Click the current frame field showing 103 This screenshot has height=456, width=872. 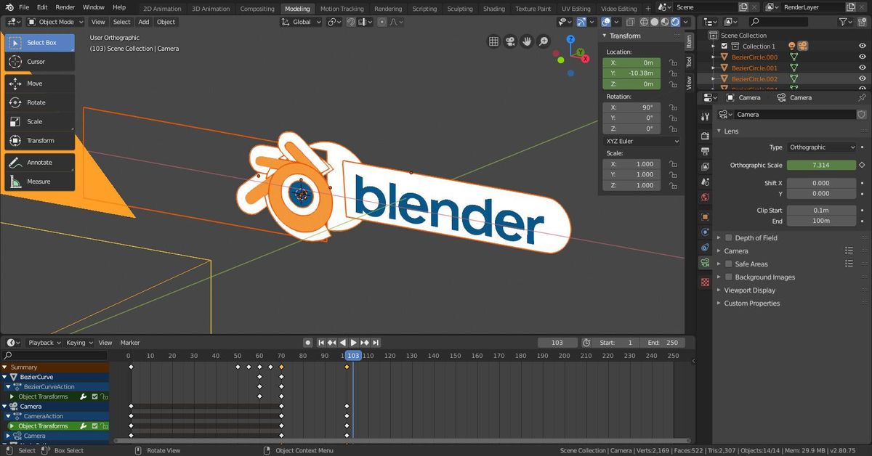click(557, 342)
